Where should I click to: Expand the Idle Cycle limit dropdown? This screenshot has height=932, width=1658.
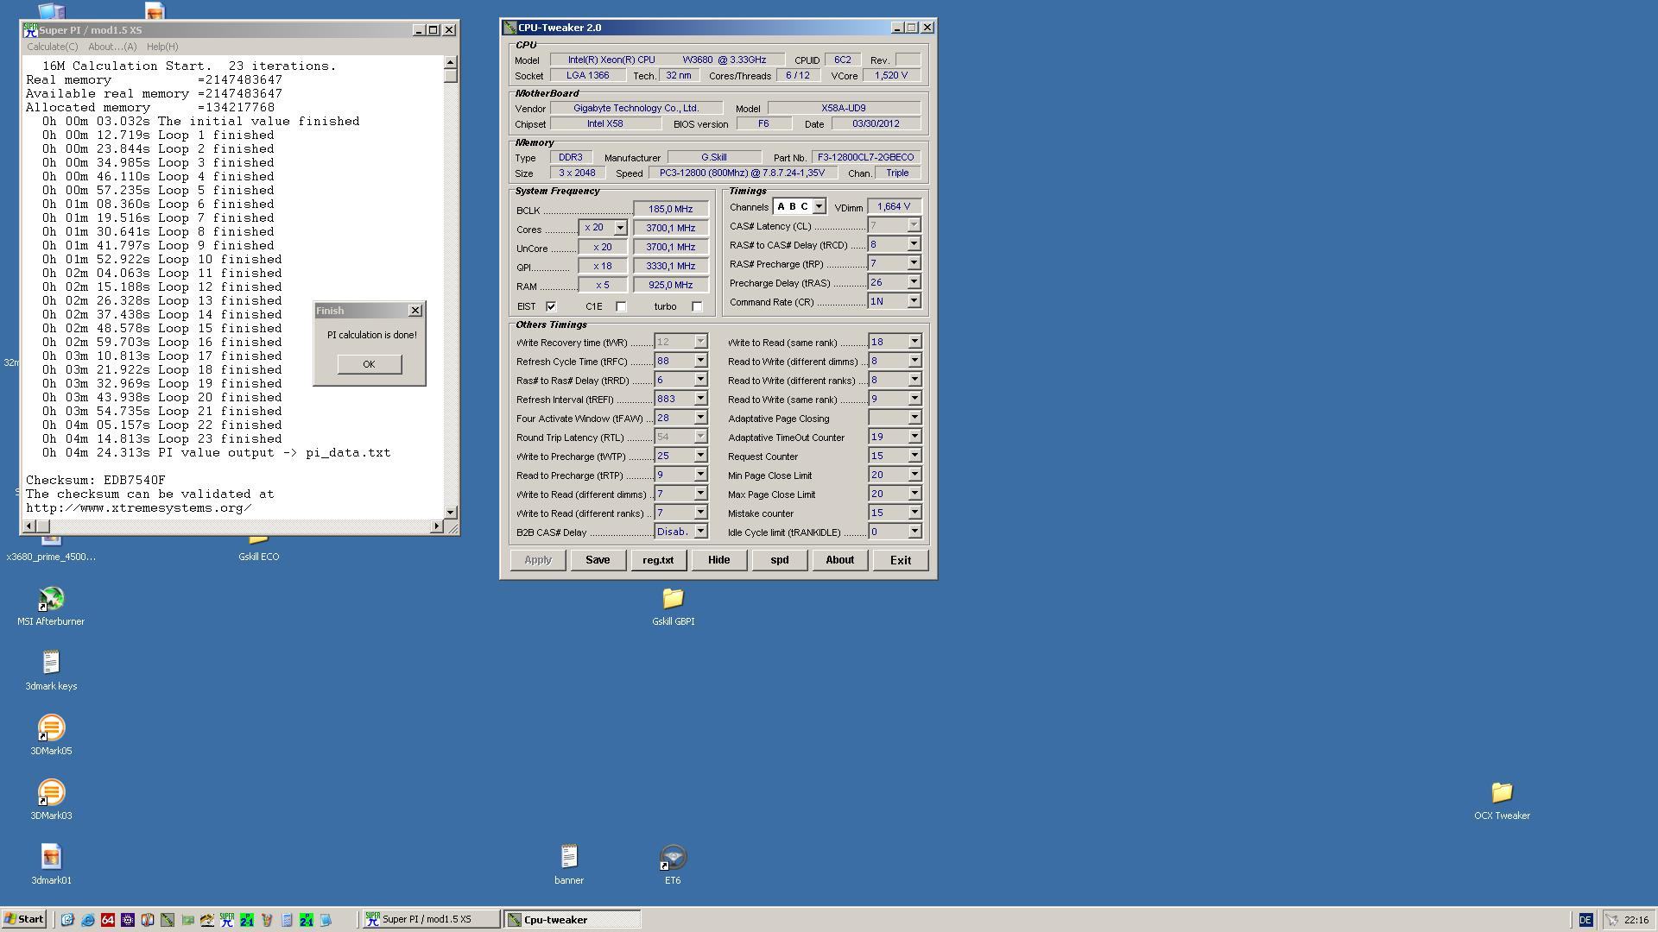(914, 532)
